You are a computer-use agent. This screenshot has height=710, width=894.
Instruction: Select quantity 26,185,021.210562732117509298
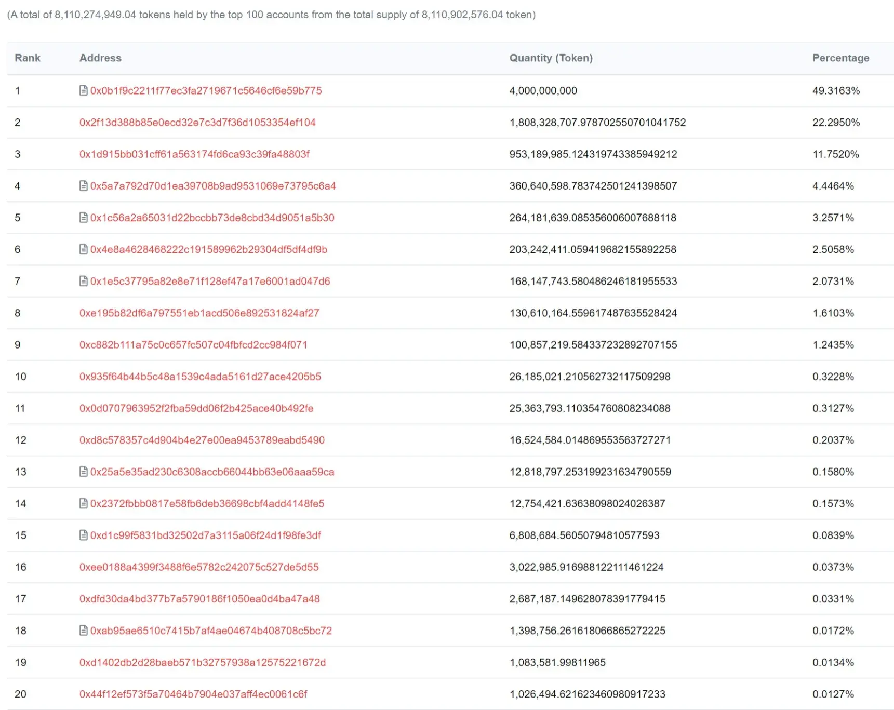pos(590,377)
